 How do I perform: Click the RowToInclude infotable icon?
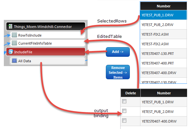click(x=14, y=35)
